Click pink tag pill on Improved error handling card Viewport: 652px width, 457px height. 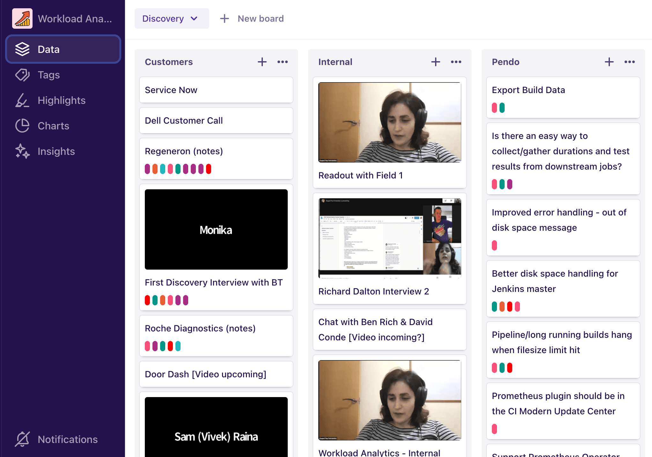point(494,245)
